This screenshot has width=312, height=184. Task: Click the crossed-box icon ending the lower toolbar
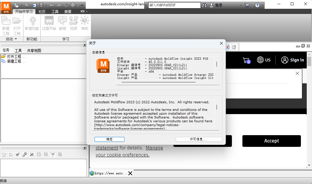click(60, 154)
